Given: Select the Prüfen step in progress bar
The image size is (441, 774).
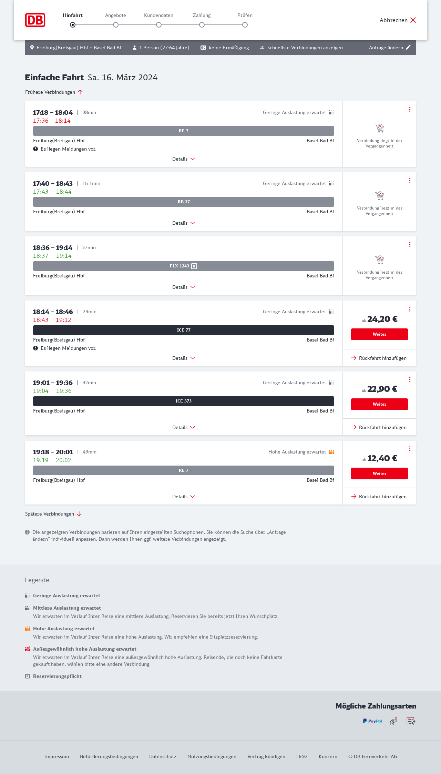Looking at the screenshot, I should tap(245, 25).
